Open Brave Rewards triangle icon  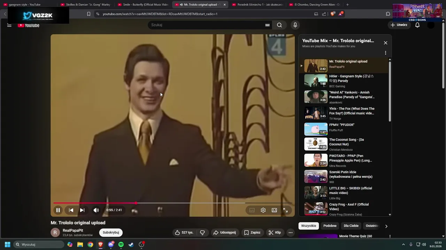click(x=340, y=14)
